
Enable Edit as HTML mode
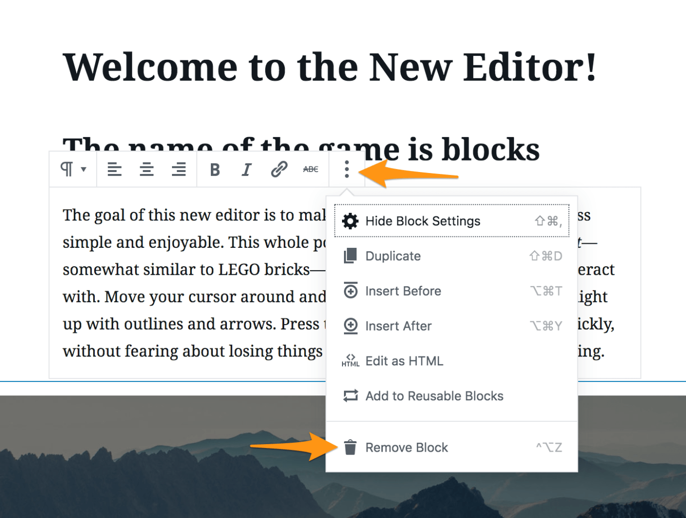coord(404,360)
